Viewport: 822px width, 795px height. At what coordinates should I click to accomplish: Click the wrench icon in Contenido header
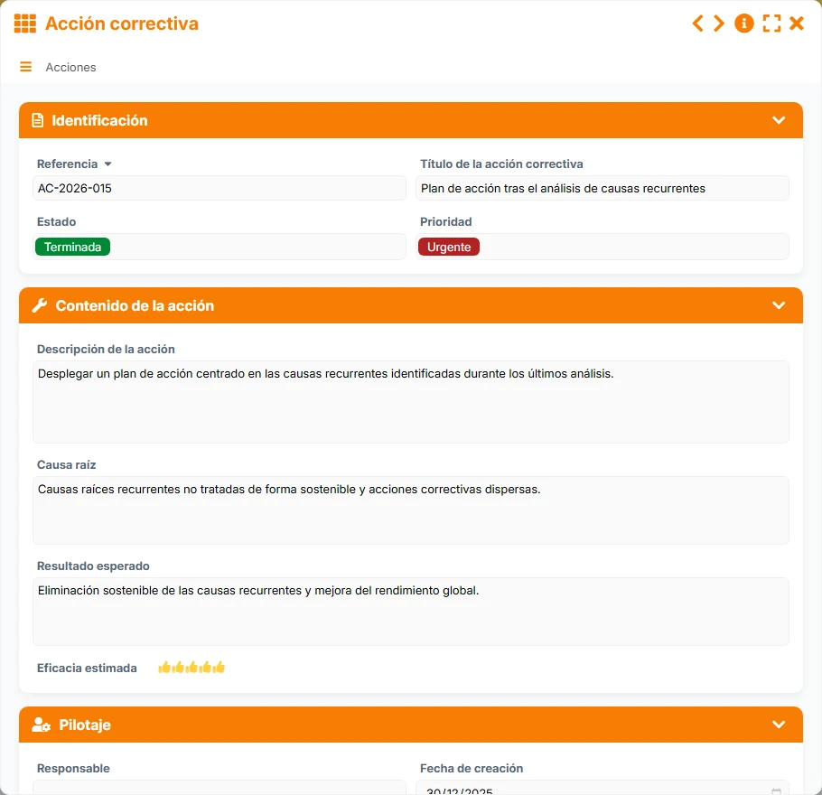pos(40,305)
